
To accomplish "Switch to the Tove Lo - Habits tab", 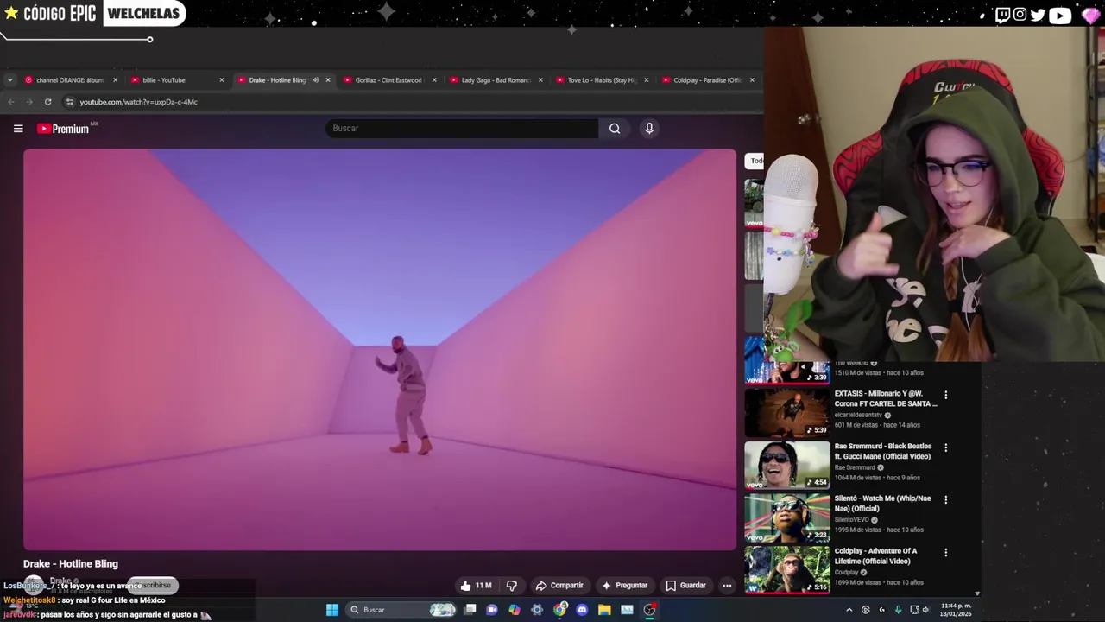I will tap(600, 80).
